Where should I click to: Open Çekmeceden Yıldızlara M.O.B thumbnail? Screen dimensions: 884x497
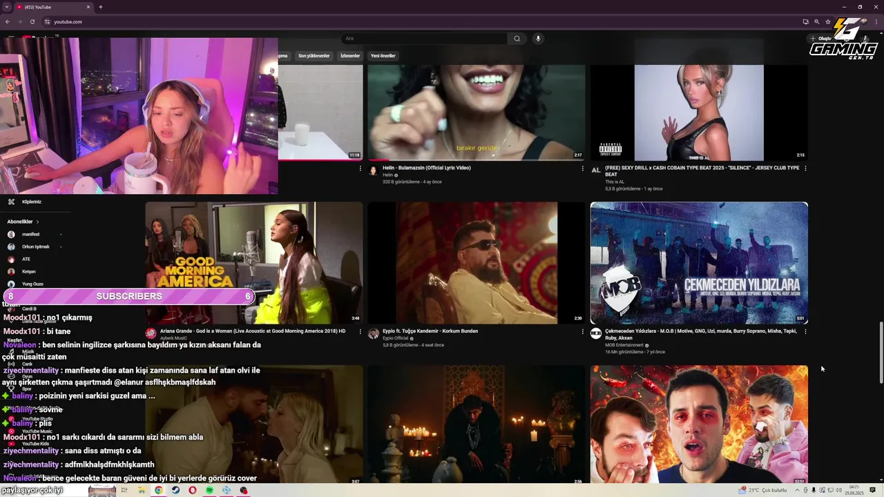pyautogui.click(x=699, y=262)
